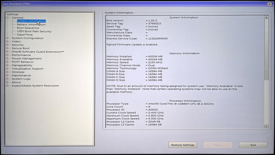Expand the Maintenance node

(x=7, y=75)
